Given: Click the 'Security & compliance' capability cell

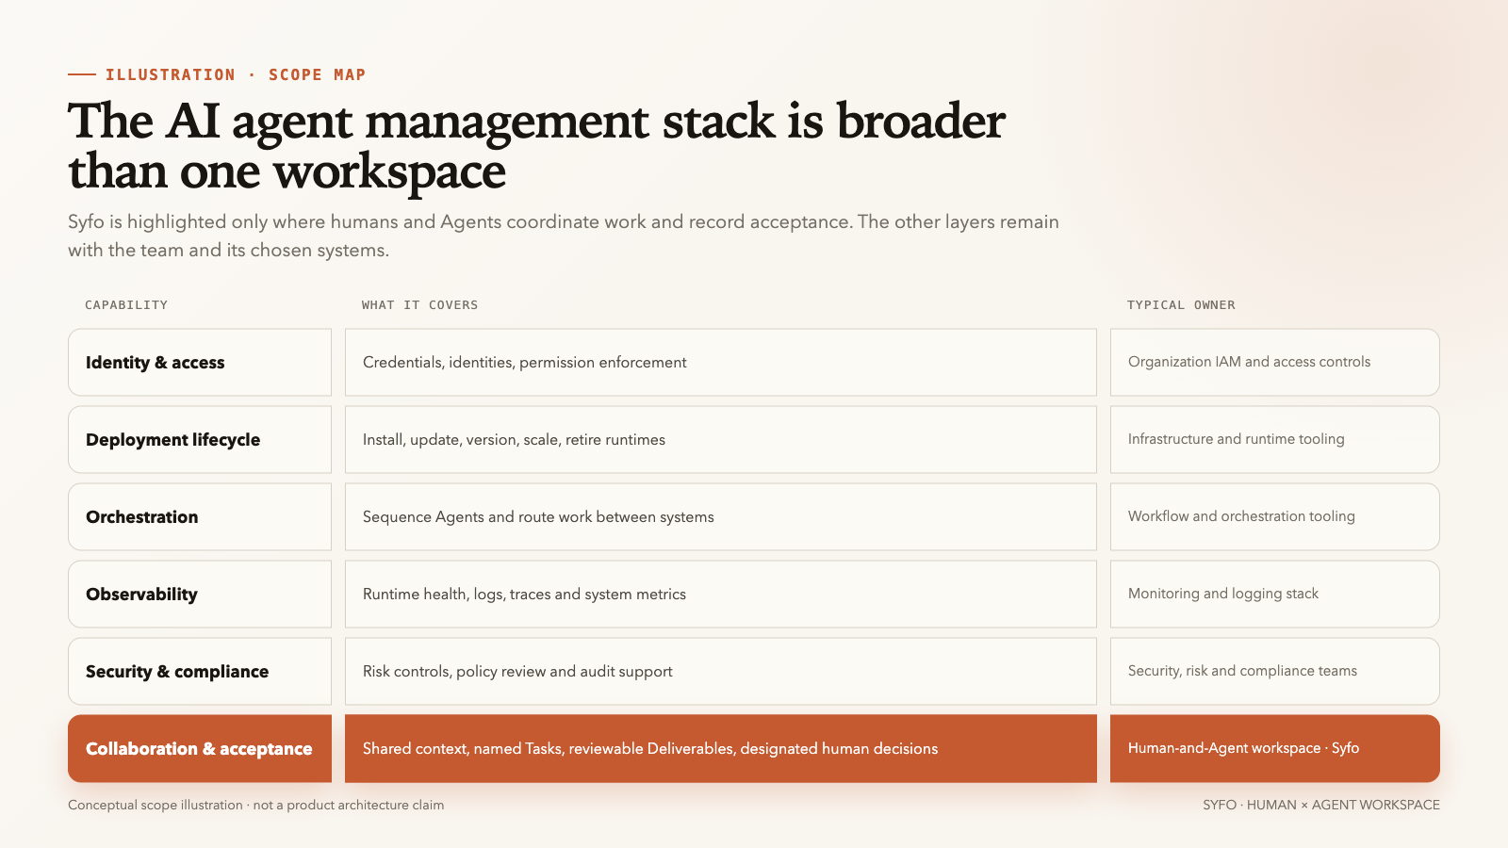Looking at the screenshot, I should [200, 671].
